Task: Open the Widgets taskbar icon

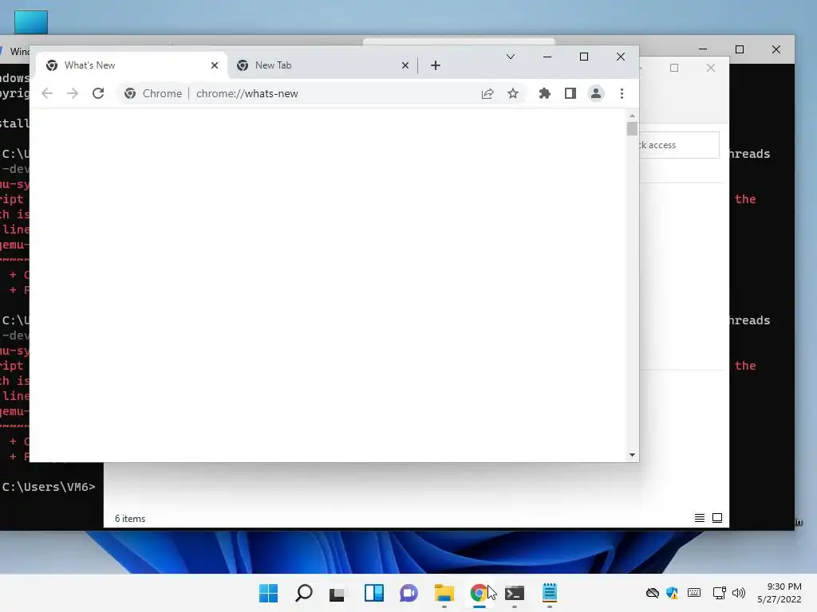Action: tap(373, 593)
